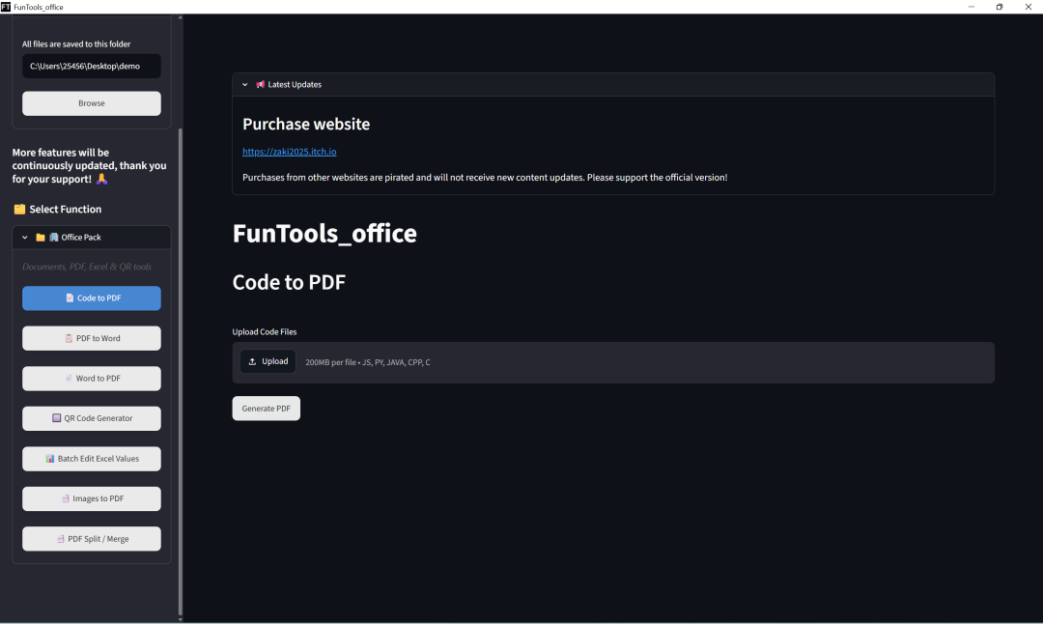
Task: Click the file upload drop area
Action: pyautogui.click(x=613, y=362)
